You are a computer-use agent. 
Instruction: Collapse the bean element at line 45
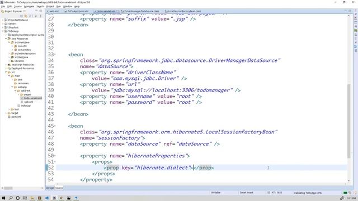[x=55, y=126]
